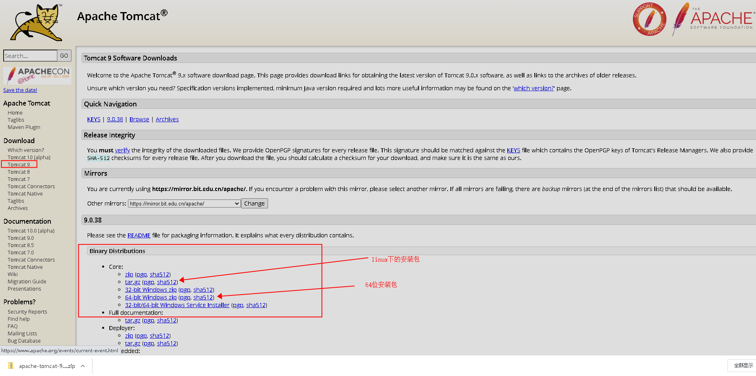
Task: Open Tomcat 8.5 documentation link
Action: click(x=21, y=245)
